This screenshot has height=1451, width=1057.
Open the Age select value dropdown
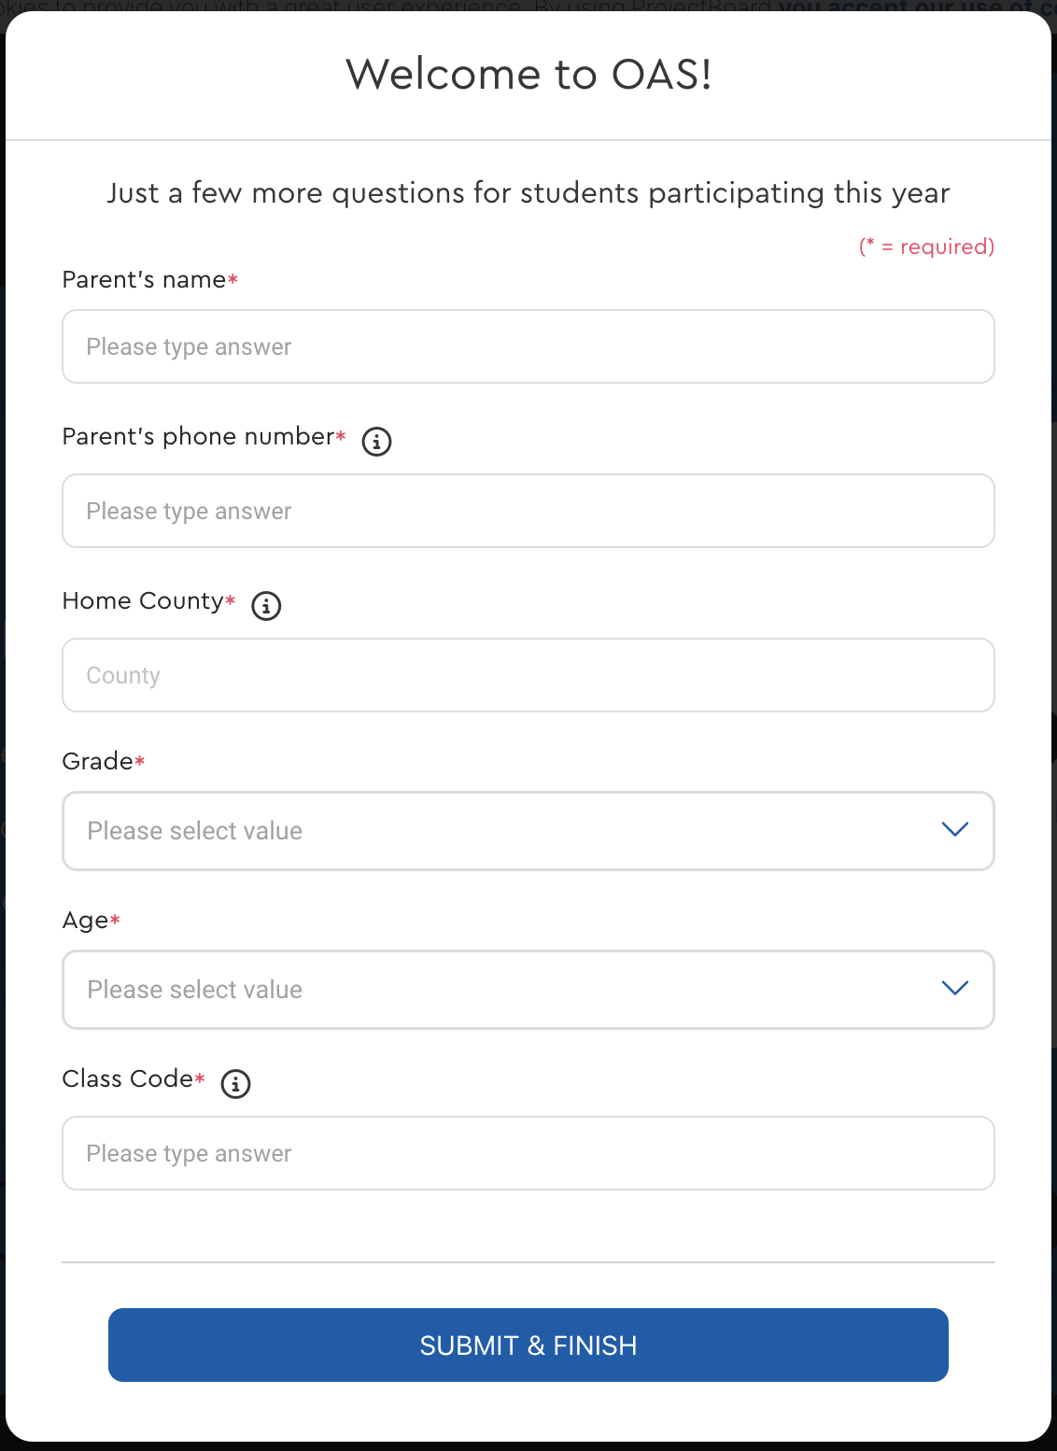point(528,990)
